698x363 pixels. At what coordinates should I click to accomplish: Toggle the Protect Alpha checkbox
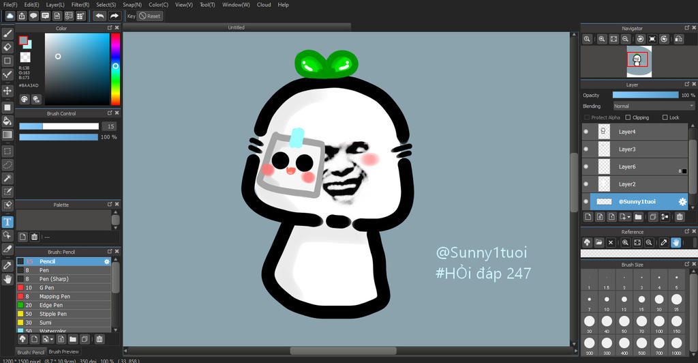[x=587, y=117]
